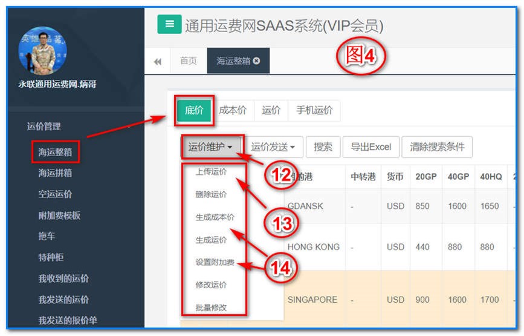The width and height of the screenshot is (524, 336).
Task: Open 海运整箱 in the sidebar
Action: [55, 153]
